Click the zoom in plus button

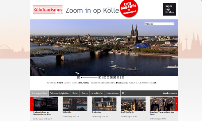[100, 78]
